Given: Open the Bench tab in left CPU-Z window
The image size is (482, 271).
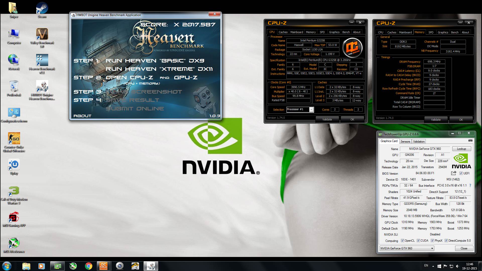Looking at the screenshot, I should [346, 32].
